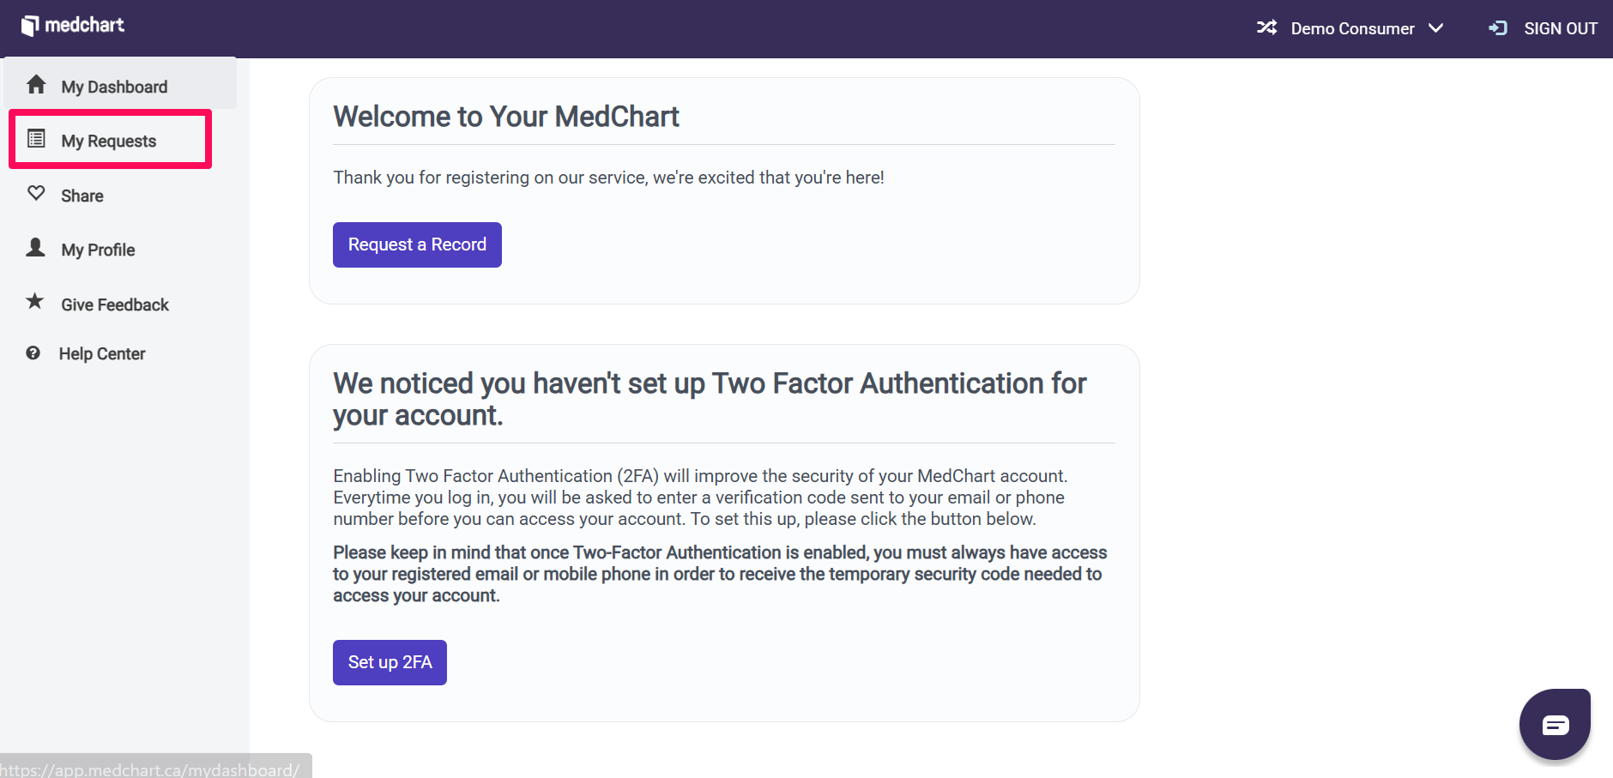Open the Demo Consumer account menu
1613x778 pixels.
[1350, 28]
